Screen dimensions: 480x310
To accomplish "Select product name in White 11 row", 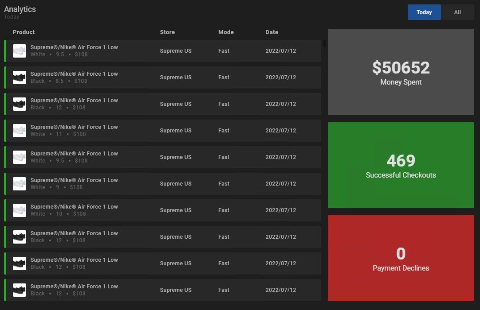I will coord(74,127).
